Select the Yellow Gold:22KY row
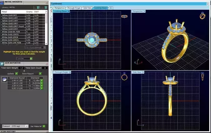 23,29
